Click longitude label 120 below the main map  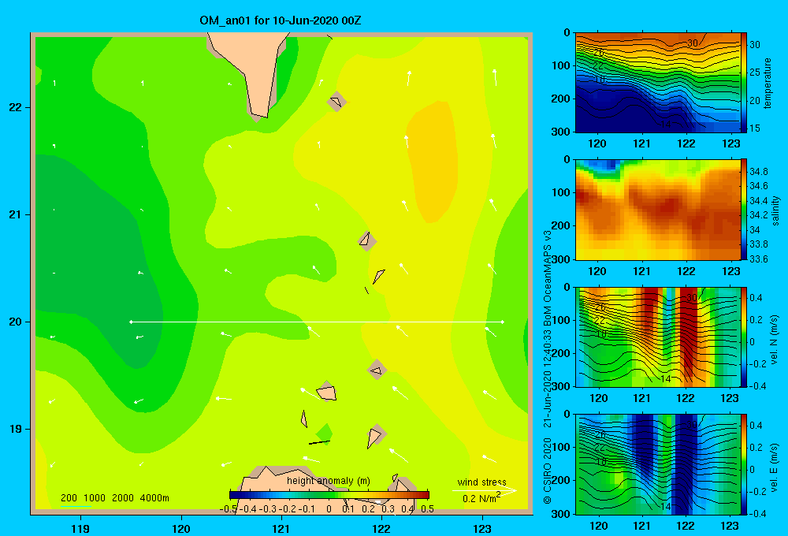[181, 528]
